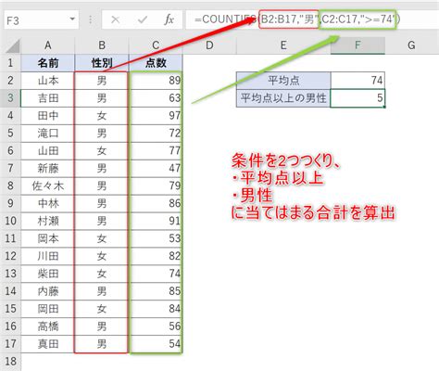Click score cell 63

(156, 98)
